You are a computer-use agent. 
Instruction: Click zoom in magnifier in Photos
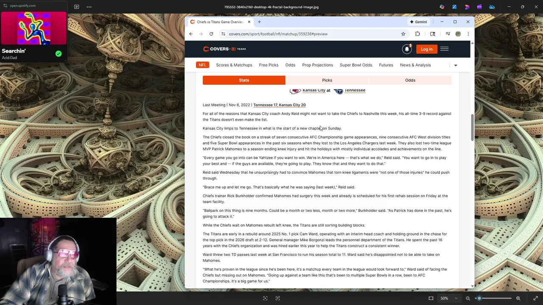pos(518,298)
